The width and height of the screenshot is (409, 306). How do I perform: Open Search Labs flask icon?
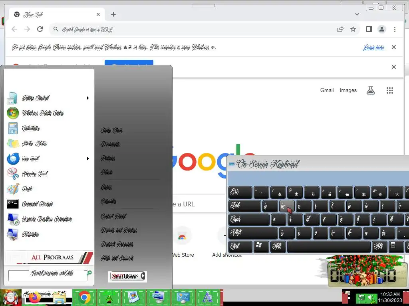(370, 90)
